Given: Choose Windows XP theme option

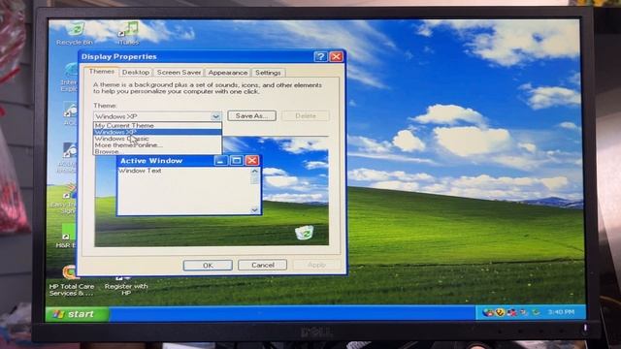Looking at the screenshot, I should pyautogui.click(x=157, y=132).
